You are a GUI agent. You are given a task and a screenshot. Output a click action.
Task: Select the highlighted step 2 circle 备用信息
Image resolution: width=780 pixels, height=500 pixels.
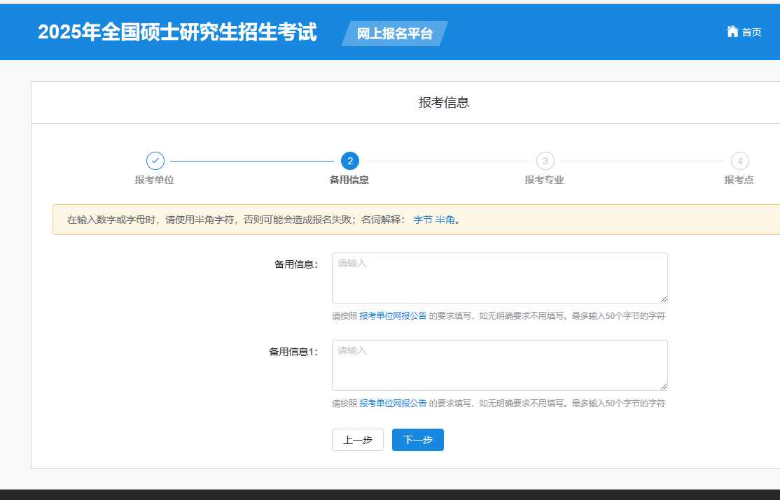(x=349, y=160)
